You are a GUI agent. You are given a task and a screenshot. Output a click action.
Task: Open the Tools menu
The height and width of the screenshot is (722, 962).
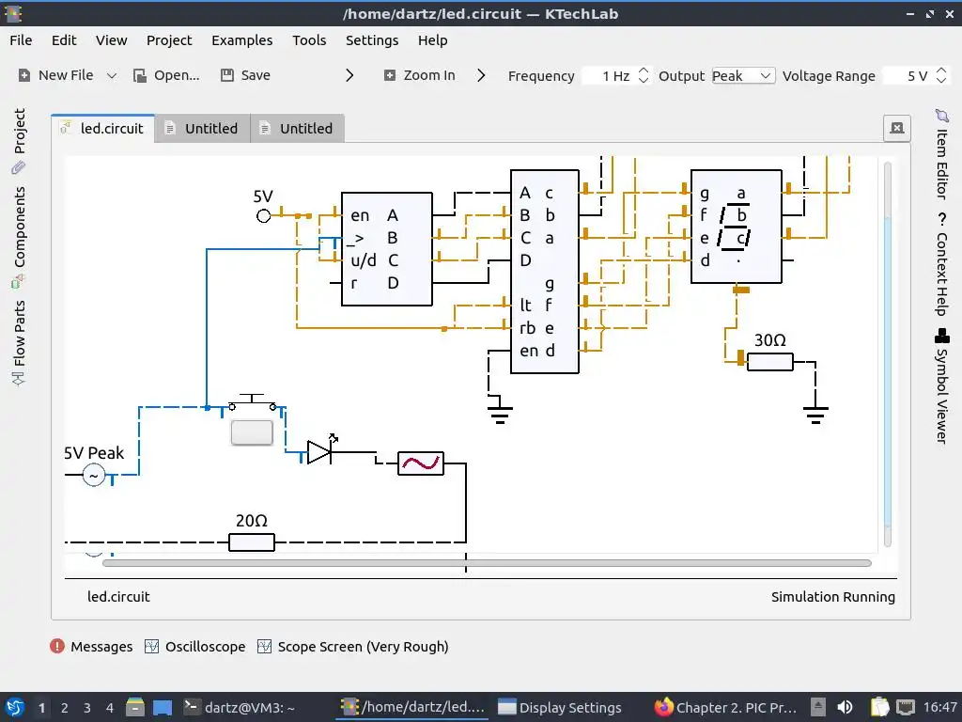[x=309, y=40]
